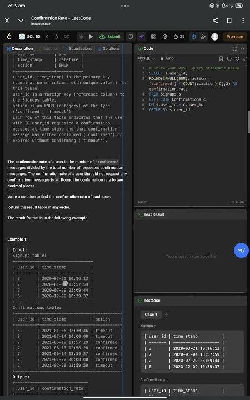Open the layouts grid icon
This screenshot has height=400, width=250.
point(153,37)
